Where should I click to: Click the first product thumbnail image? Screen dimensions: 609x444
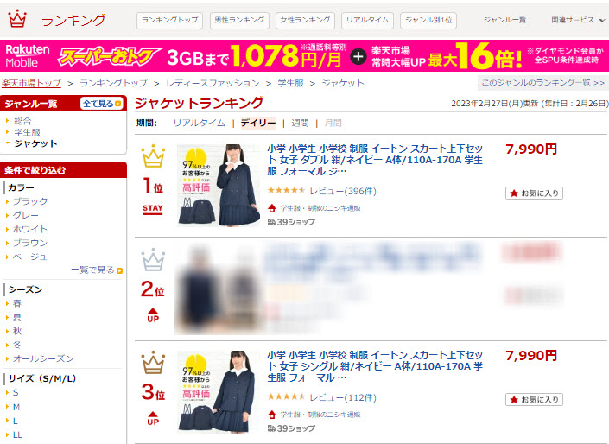pos(219,186)
